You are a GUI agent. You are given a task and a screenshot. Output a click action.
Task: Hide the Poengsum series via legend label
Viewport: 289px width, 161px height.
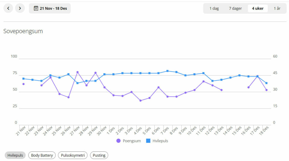[132, 141]
